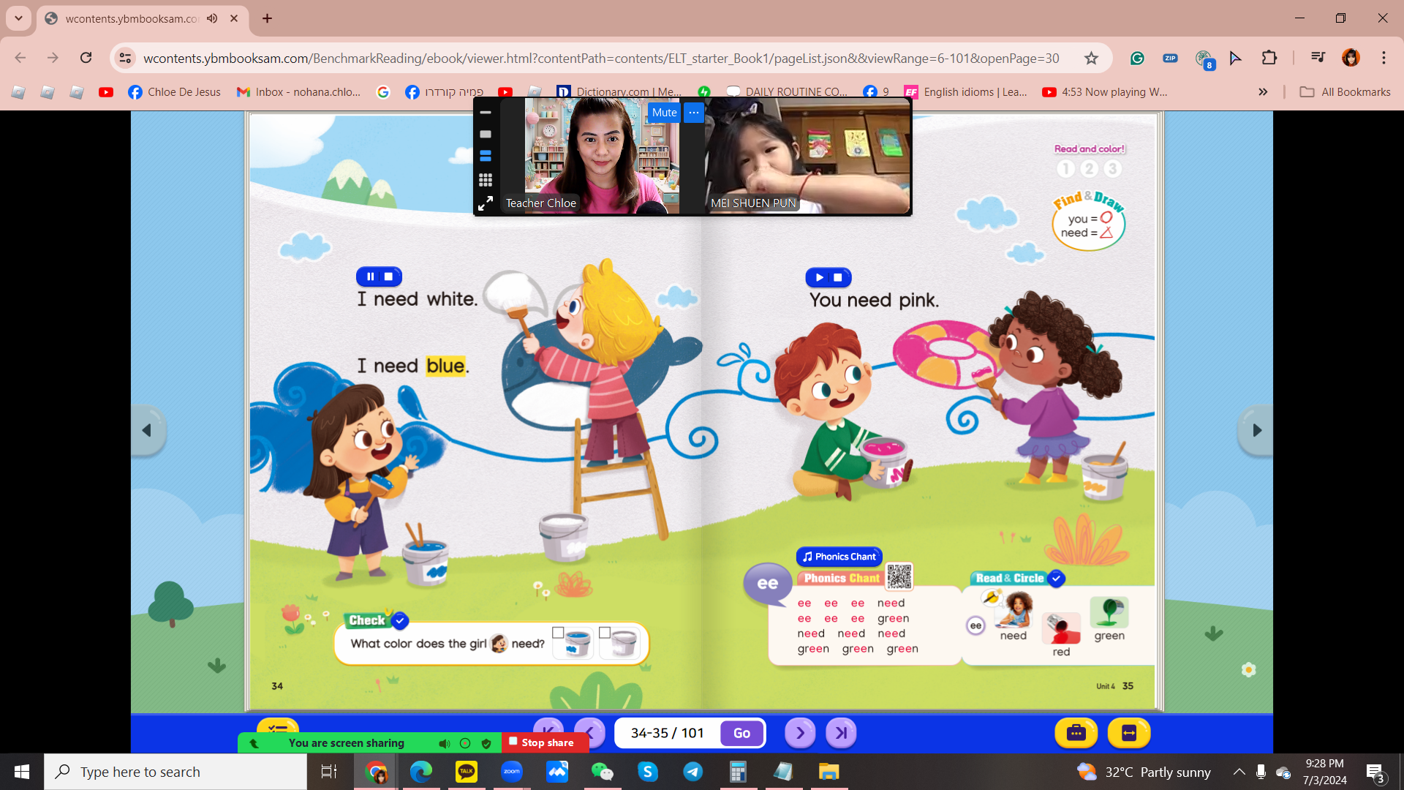This screenshot has height=790, width=1404.
Task: Open Chrome media controls icon
Action: pyautogui.click(x=1318, y=58)
